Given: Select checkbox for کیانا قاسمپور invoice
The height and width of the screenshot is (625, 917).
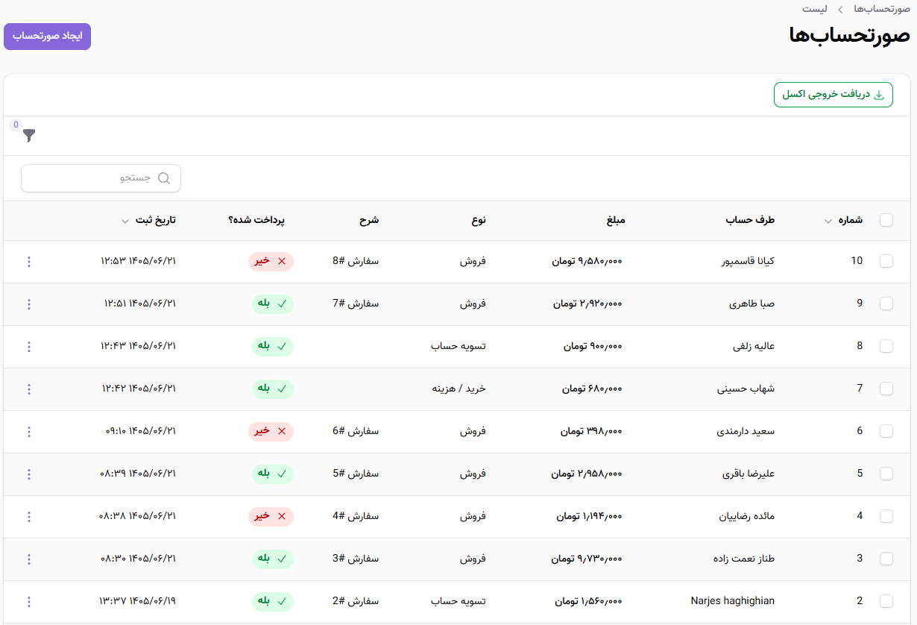Looking at the screenshot, I should (x=886, y=261).
